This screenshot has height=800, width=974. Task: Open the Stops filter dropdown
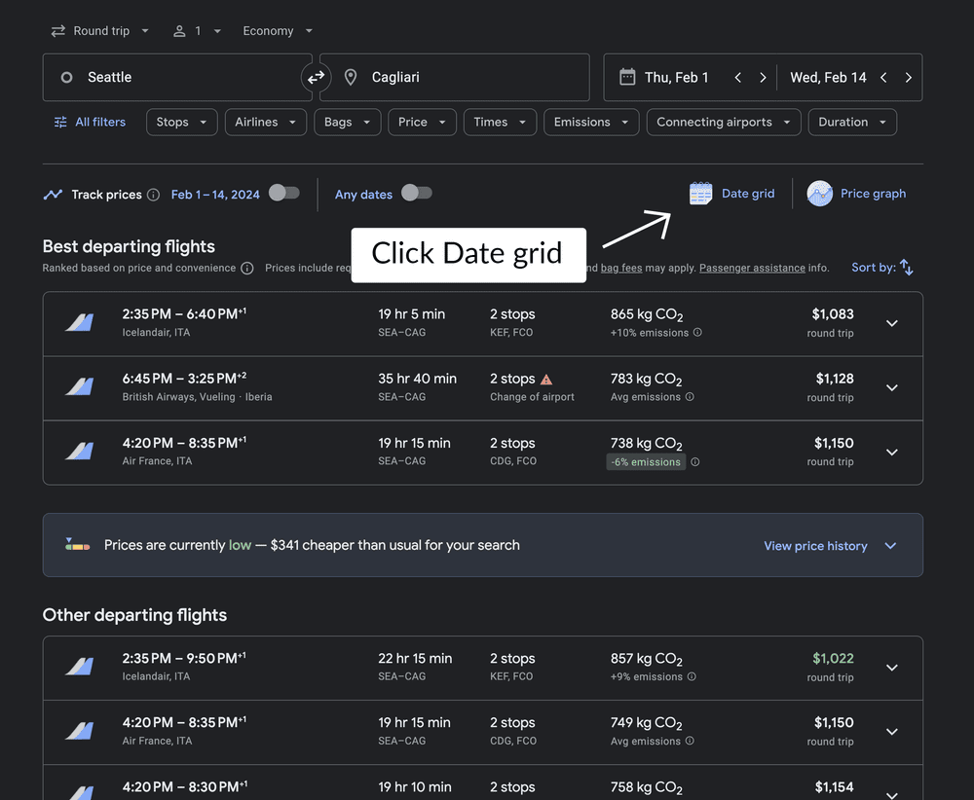click(181, 122)
